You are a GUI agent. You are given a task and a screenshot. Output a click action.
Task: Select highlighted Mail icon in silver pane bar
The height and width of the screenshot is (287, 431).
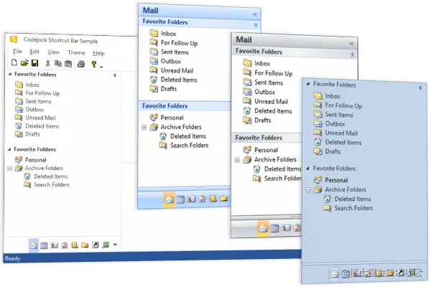pyautogui.click(x=263, y=228)
